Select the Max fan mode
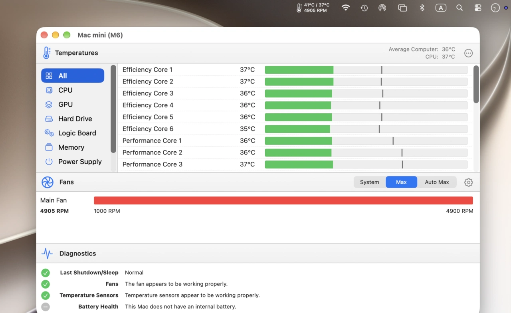The height and width of the screenshot is (313, 511). (401, 182)
